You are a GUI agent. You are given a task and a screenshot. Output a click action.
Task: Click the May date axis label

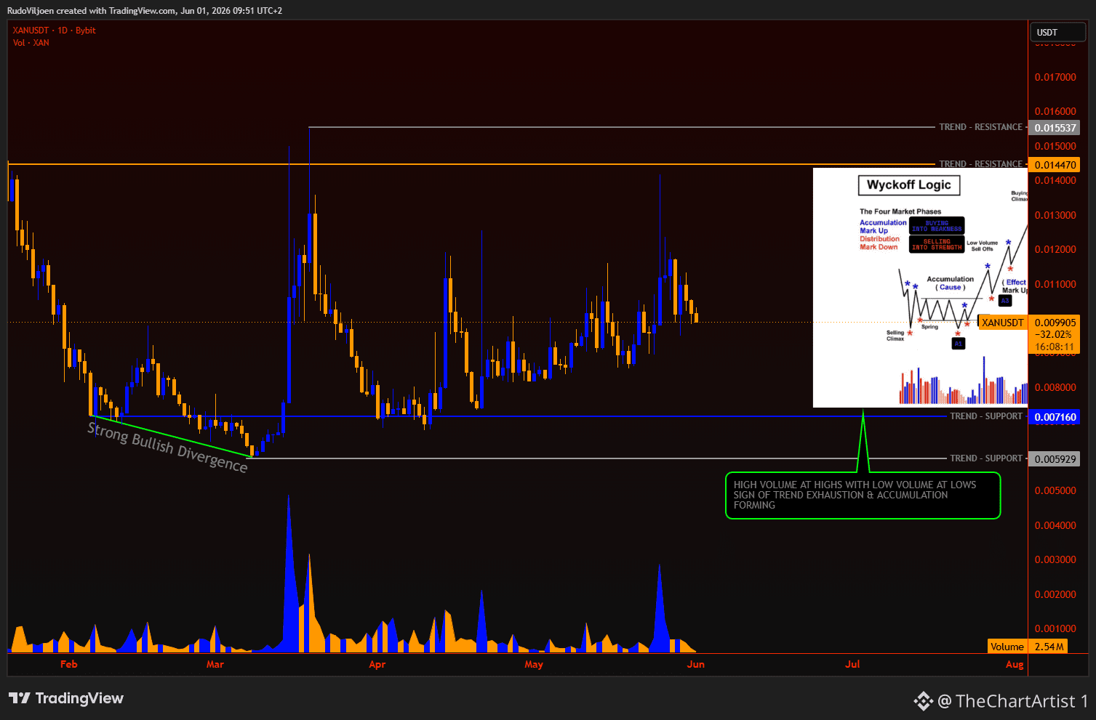pyautogui.click(x=534, y=664)
